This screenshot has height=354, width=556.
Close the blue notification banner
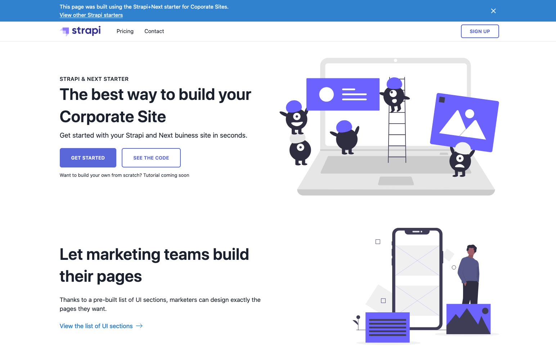493,11
